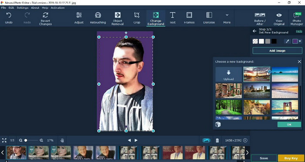Screen dimensions: 305x162
Task: Click the Help link
Action: (x=299, y=31)
